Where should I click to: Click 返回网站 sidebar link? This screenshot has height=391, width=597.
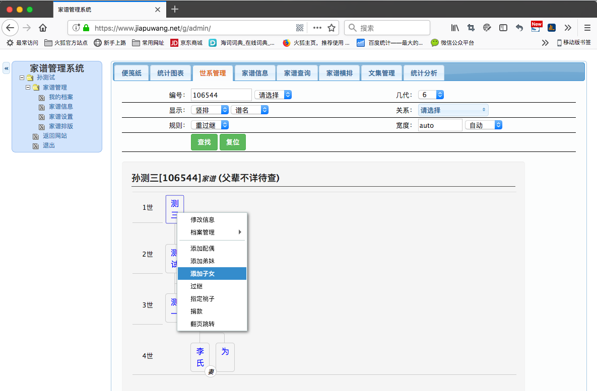[x=55, y=136]
